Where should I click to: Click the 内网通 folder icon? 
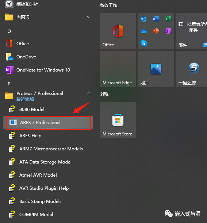(9, 17)
